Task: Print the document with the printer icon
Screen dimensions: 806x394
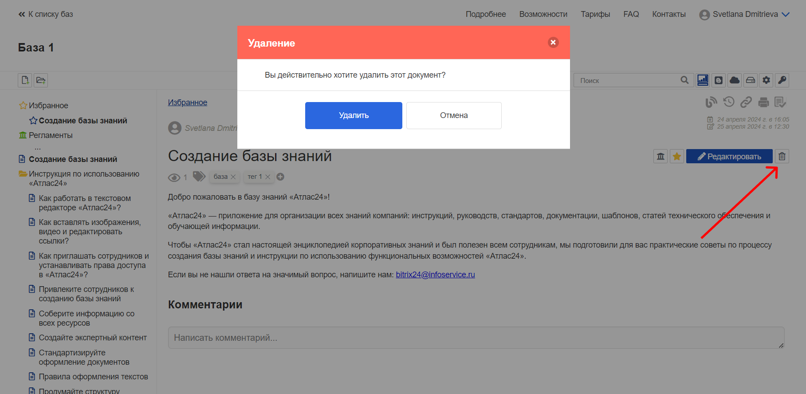Action: tap(763, 102)
